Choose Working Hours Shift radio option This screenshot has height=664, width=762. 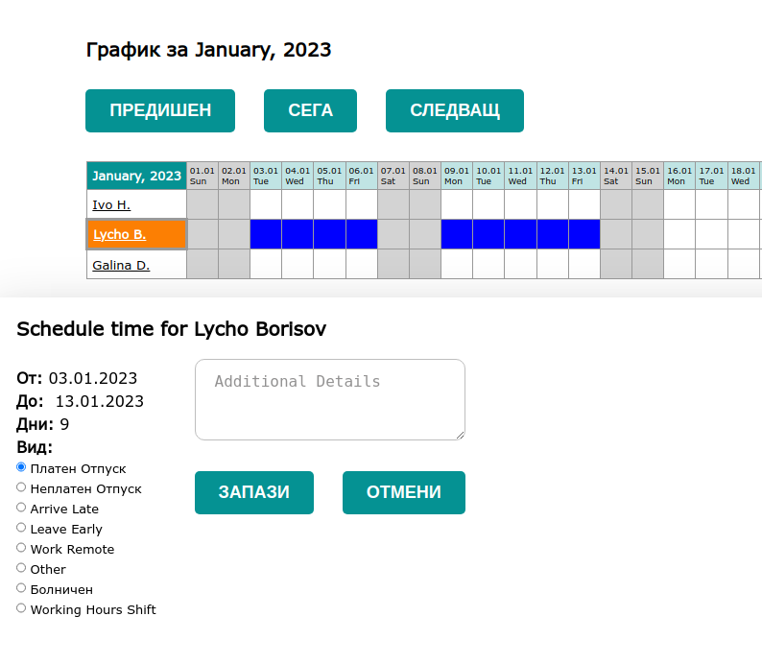tap(21, 608)
